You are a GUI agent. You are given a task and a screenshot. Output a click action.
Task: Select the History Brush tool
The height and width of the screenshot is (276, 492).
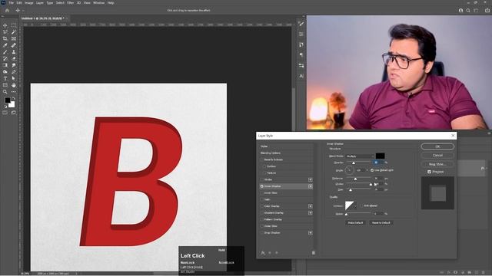point(5,58)
